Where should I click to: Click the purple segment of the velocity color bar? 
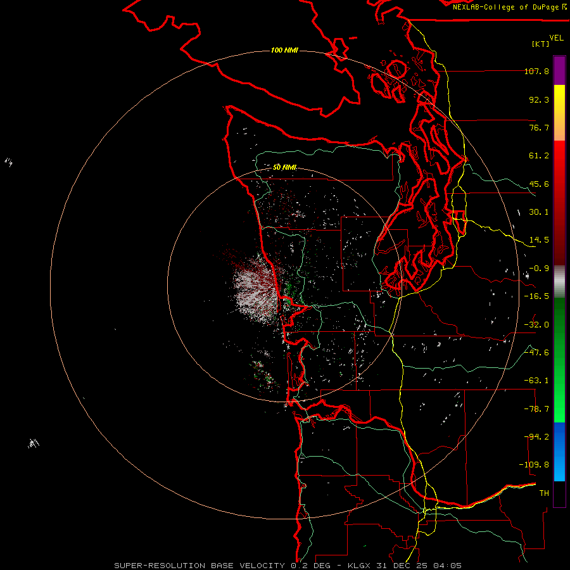559,70
